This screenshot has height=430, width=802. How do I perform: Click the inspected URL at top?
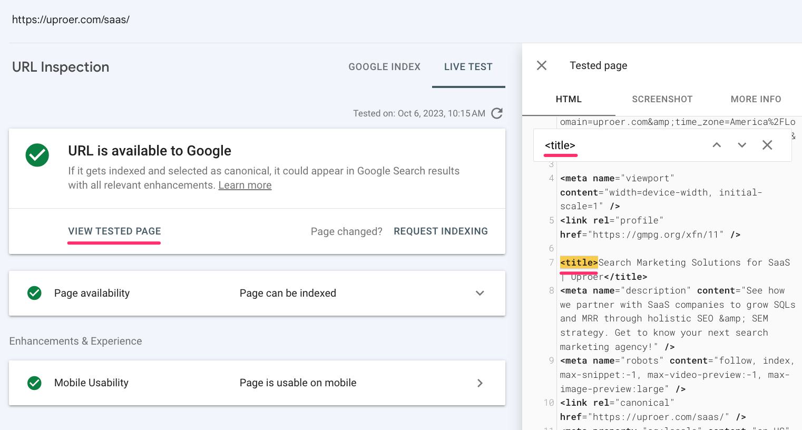click(x=71, y=19)
